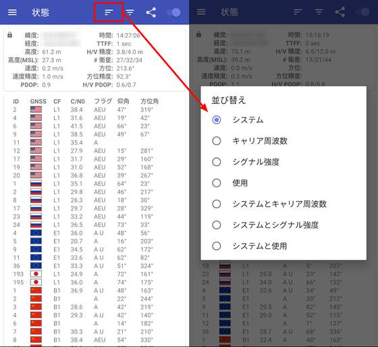
Task: Tap the share icon in left toolbar
Action: click(x=151, y=12)
